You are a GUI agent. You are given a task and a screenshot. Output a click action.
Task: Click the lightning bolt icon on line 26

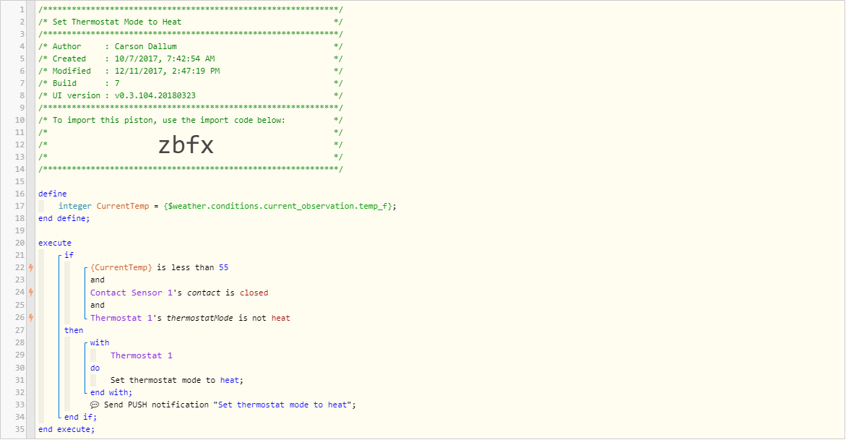32,317
